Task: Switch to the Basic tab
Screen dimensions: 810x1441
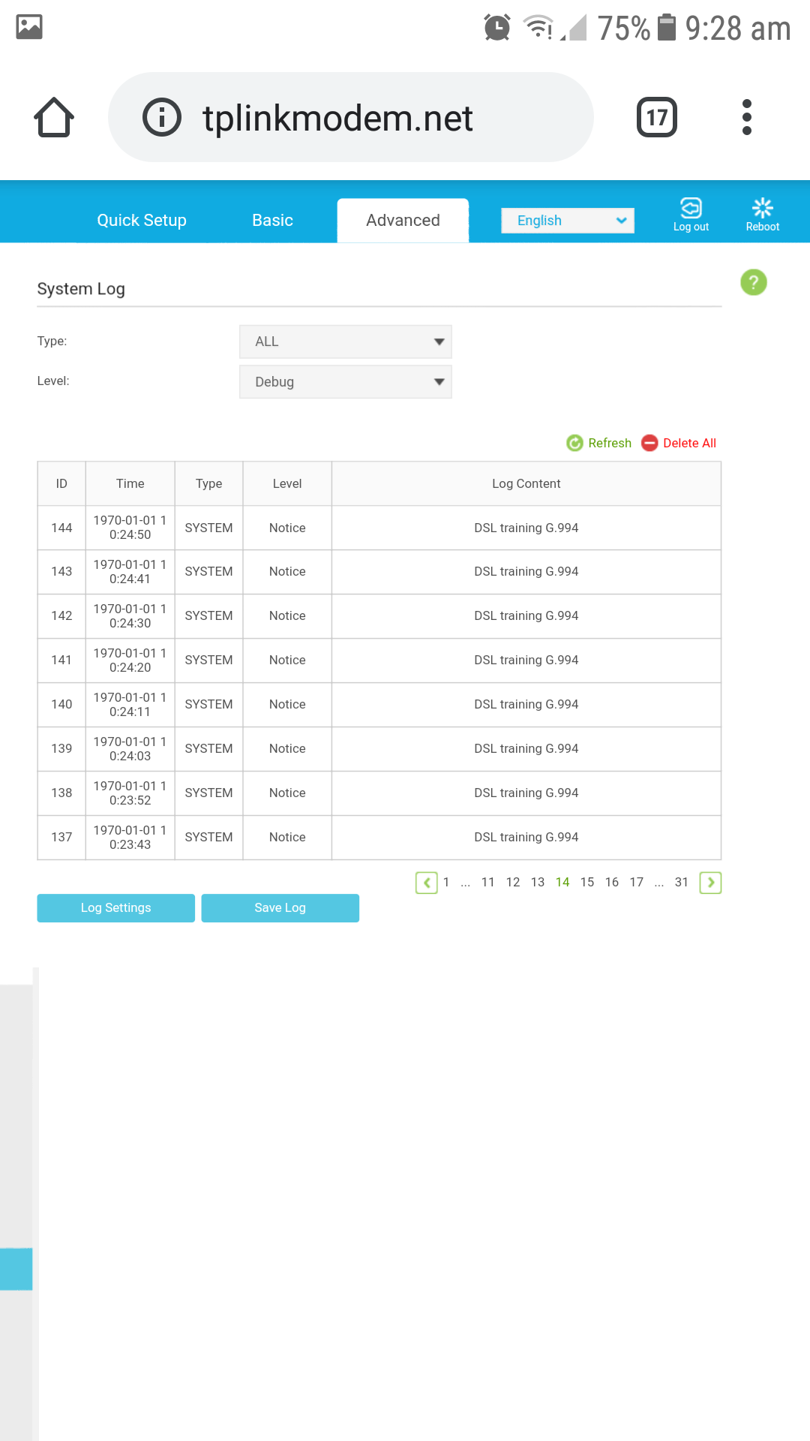Action: (272, 221)
